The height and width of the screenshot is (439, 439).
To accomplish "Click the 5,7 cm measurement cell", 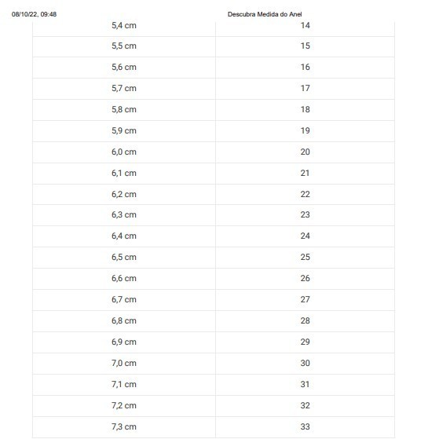I will 124,89.
